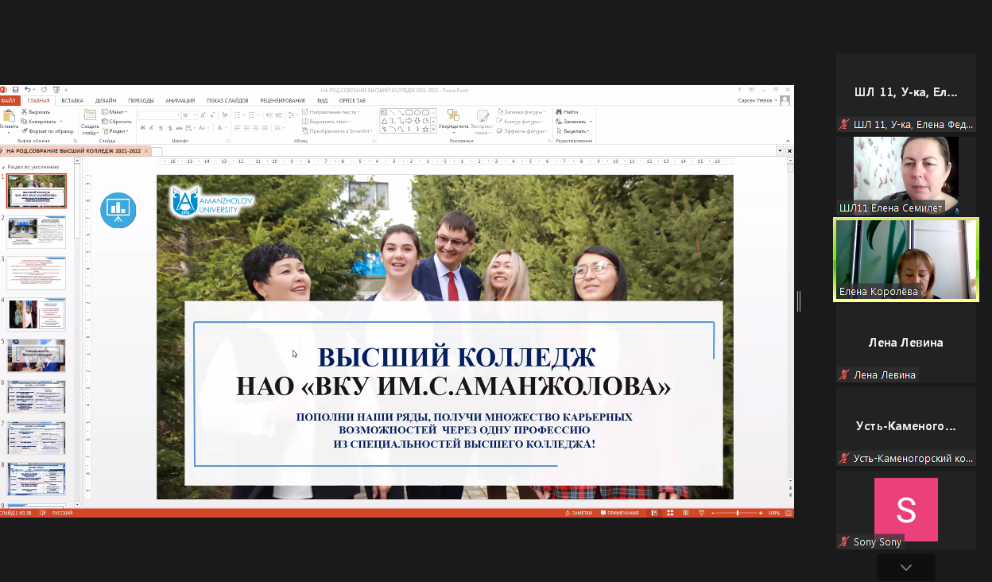The height and width of the screenshot is (582, 992).
Task: Close the document tab НА РОД.СОБРАНИЕ
Action: 147,150
